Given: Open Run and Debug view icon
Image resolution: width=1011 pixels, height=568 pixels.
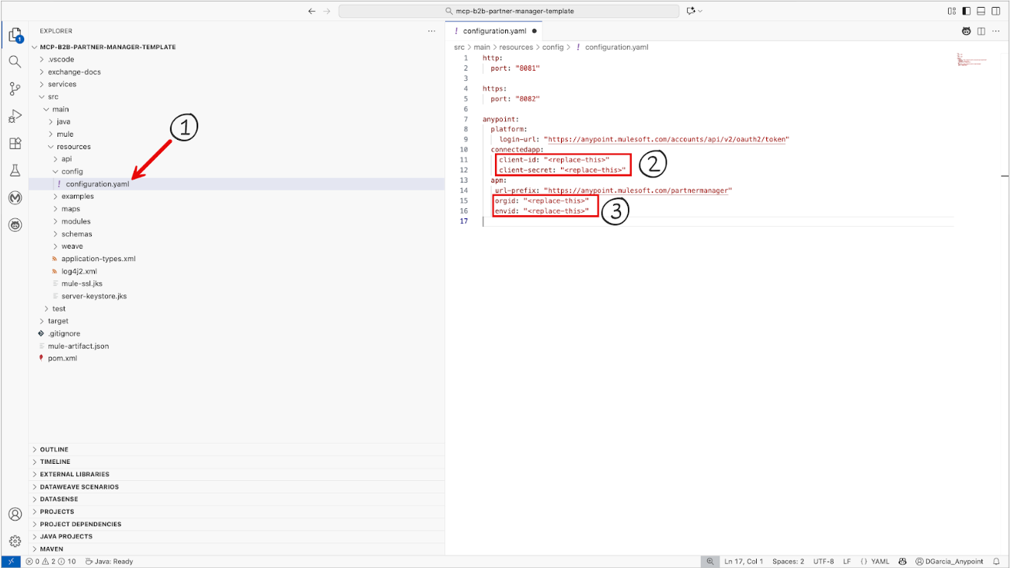Looking at the screenshot, I should [15, 117].
